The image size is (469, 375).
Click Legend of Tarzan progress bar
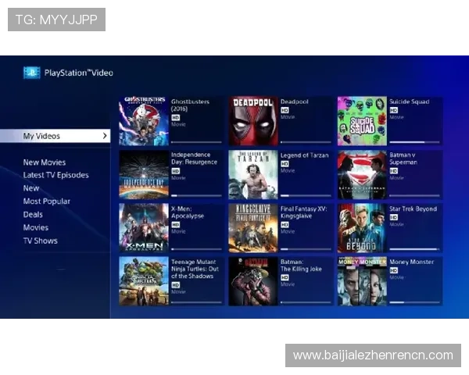pyautogui.click(x=306, y=196)
